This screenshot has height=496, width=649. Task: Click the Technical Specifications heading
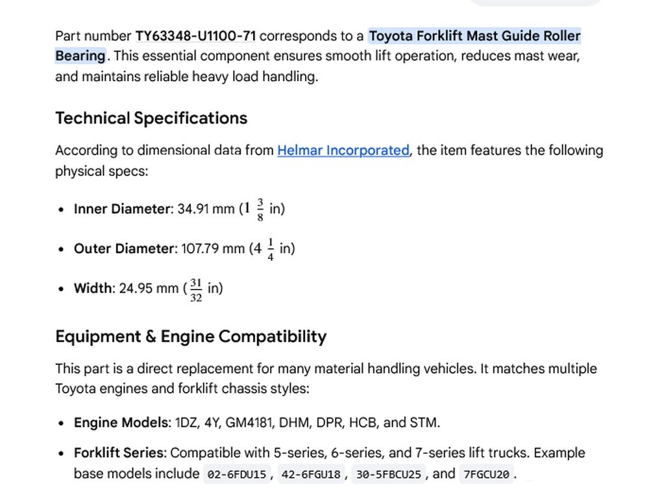tap(151, 118)
